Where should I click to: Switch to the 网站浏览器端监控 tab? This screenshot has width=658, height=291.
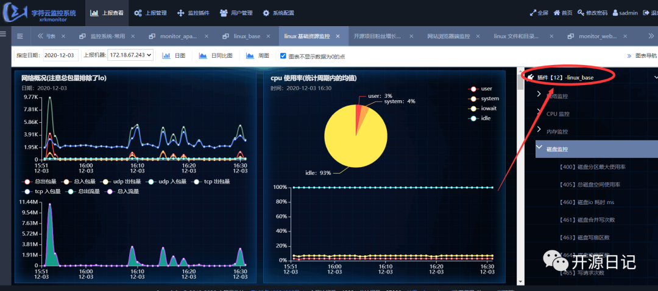click(x=448, y=36)
